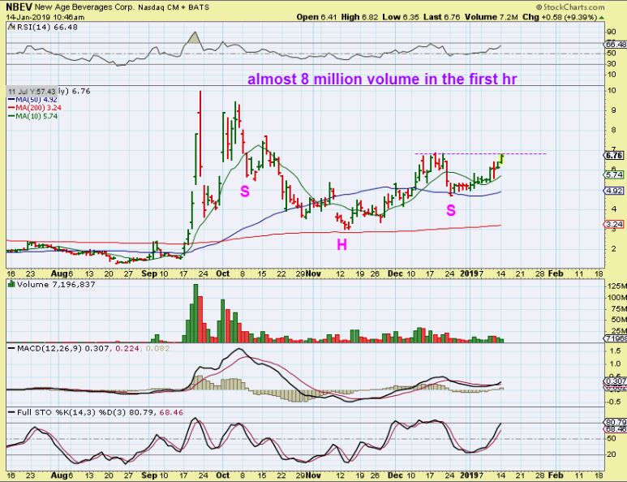The image size is (627, 482).
Task: Click the Volume 7.2M header value
Action: 492,17
